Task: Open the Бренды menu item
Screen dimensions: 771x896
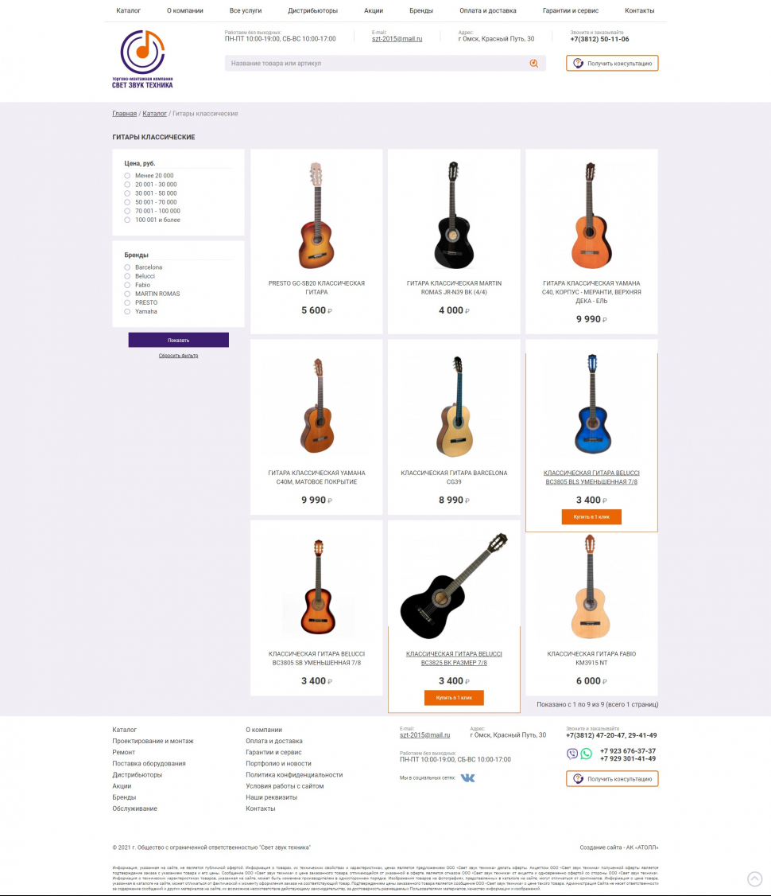Action: (421, 11)
